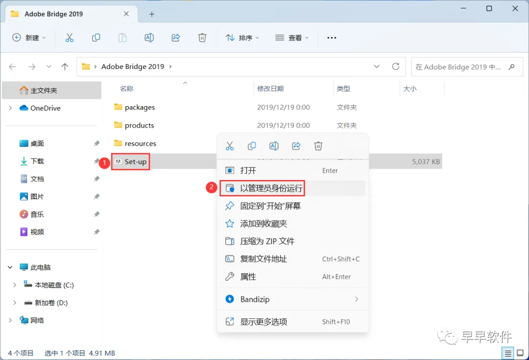The height and width of the screenshot is (360, 529).
Task: Click the Copy icon in the top toolbar
Action: click(x=96, y=38)
